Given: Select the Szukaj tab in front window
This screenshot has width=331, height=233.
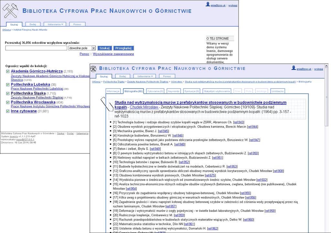Looking at the screenshot, I should [104, 76].
